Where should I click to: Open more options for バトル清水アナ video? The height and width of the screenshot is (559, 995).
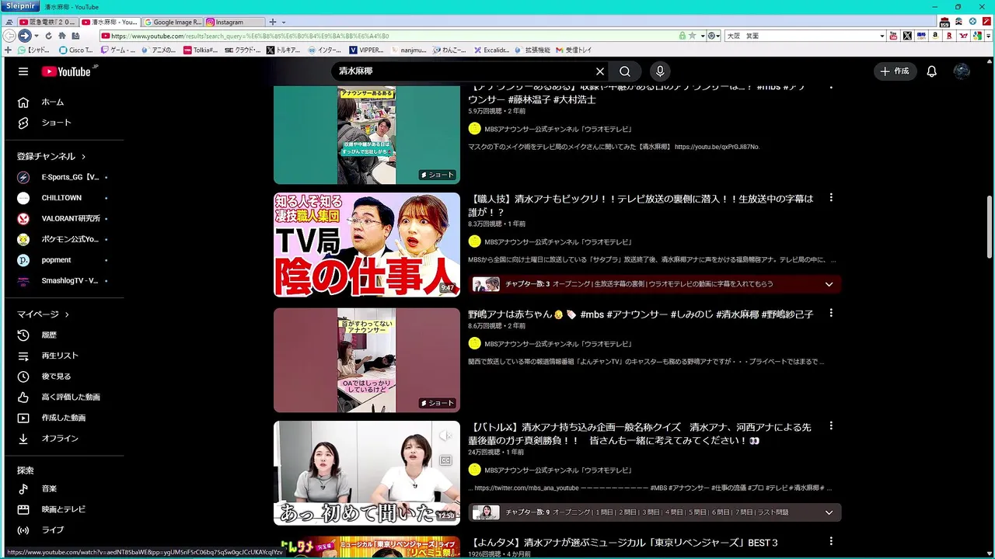pos(831,426)
